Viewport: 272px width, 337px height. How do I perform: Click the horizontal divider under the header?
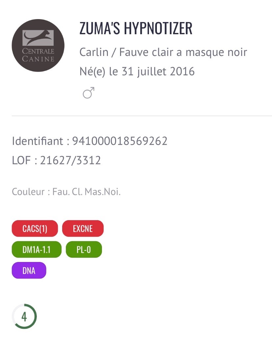[142, 116]
